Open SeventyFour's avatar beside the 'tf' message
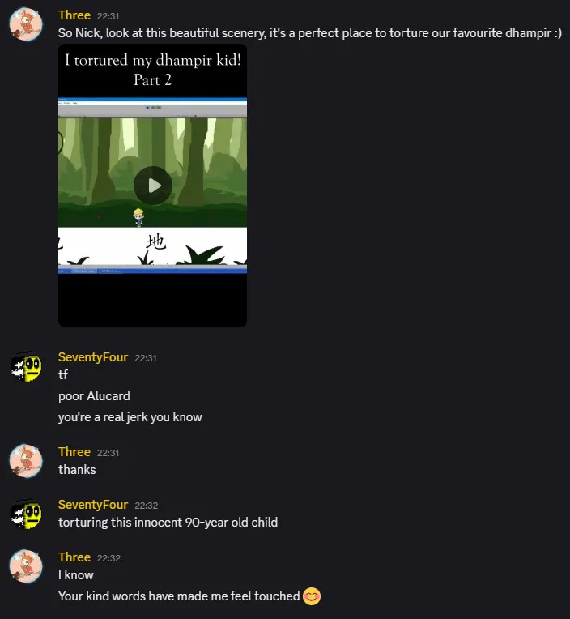The height and width of the screenshot is (619, 570). point(26,367)
